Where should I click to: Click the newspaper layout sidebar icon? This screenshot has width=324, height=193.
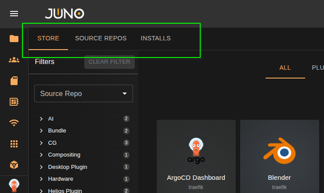tap(14, 102)
